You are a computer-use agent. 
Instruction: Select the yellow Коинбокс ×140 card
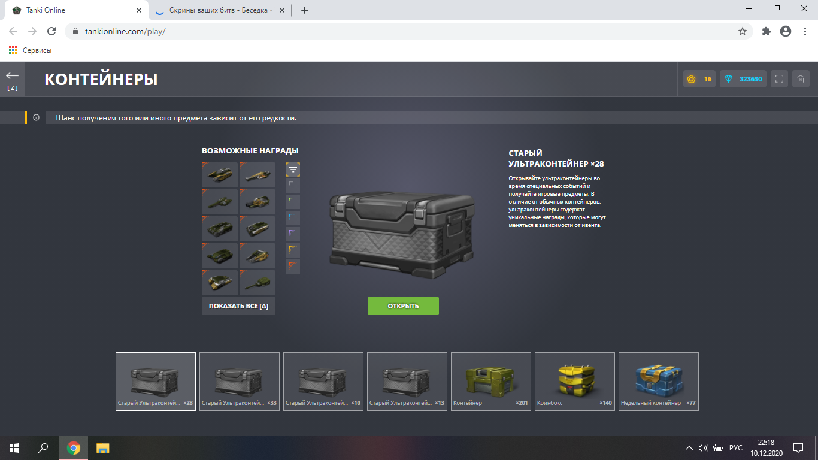(575, 382)
